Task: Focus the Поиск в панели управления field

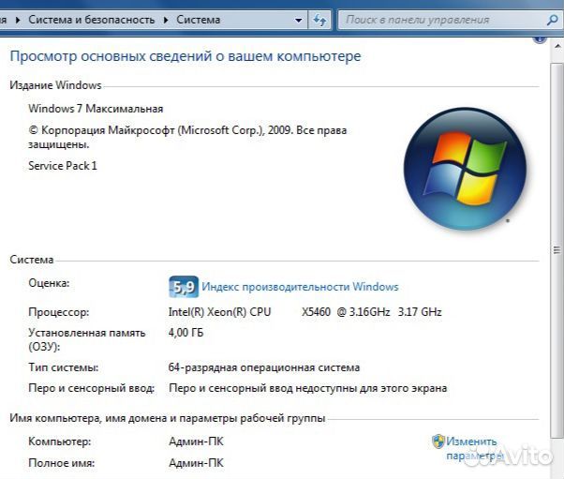Action: (440, 19)
